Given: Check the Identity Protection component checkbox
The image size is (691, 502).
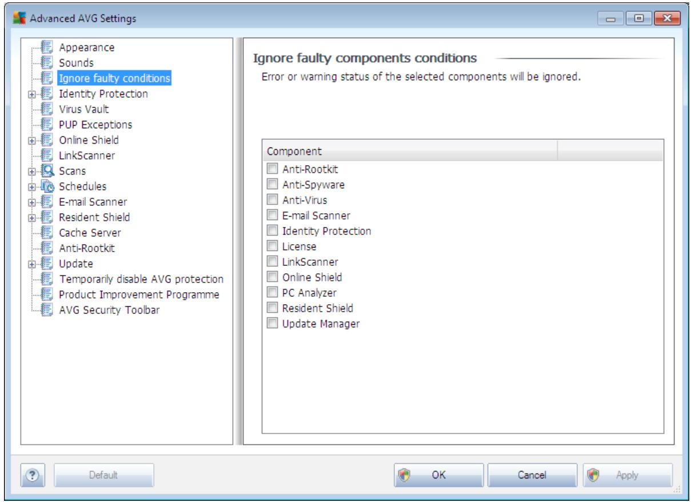Looking at the screenshot, I should click(272, 231).
